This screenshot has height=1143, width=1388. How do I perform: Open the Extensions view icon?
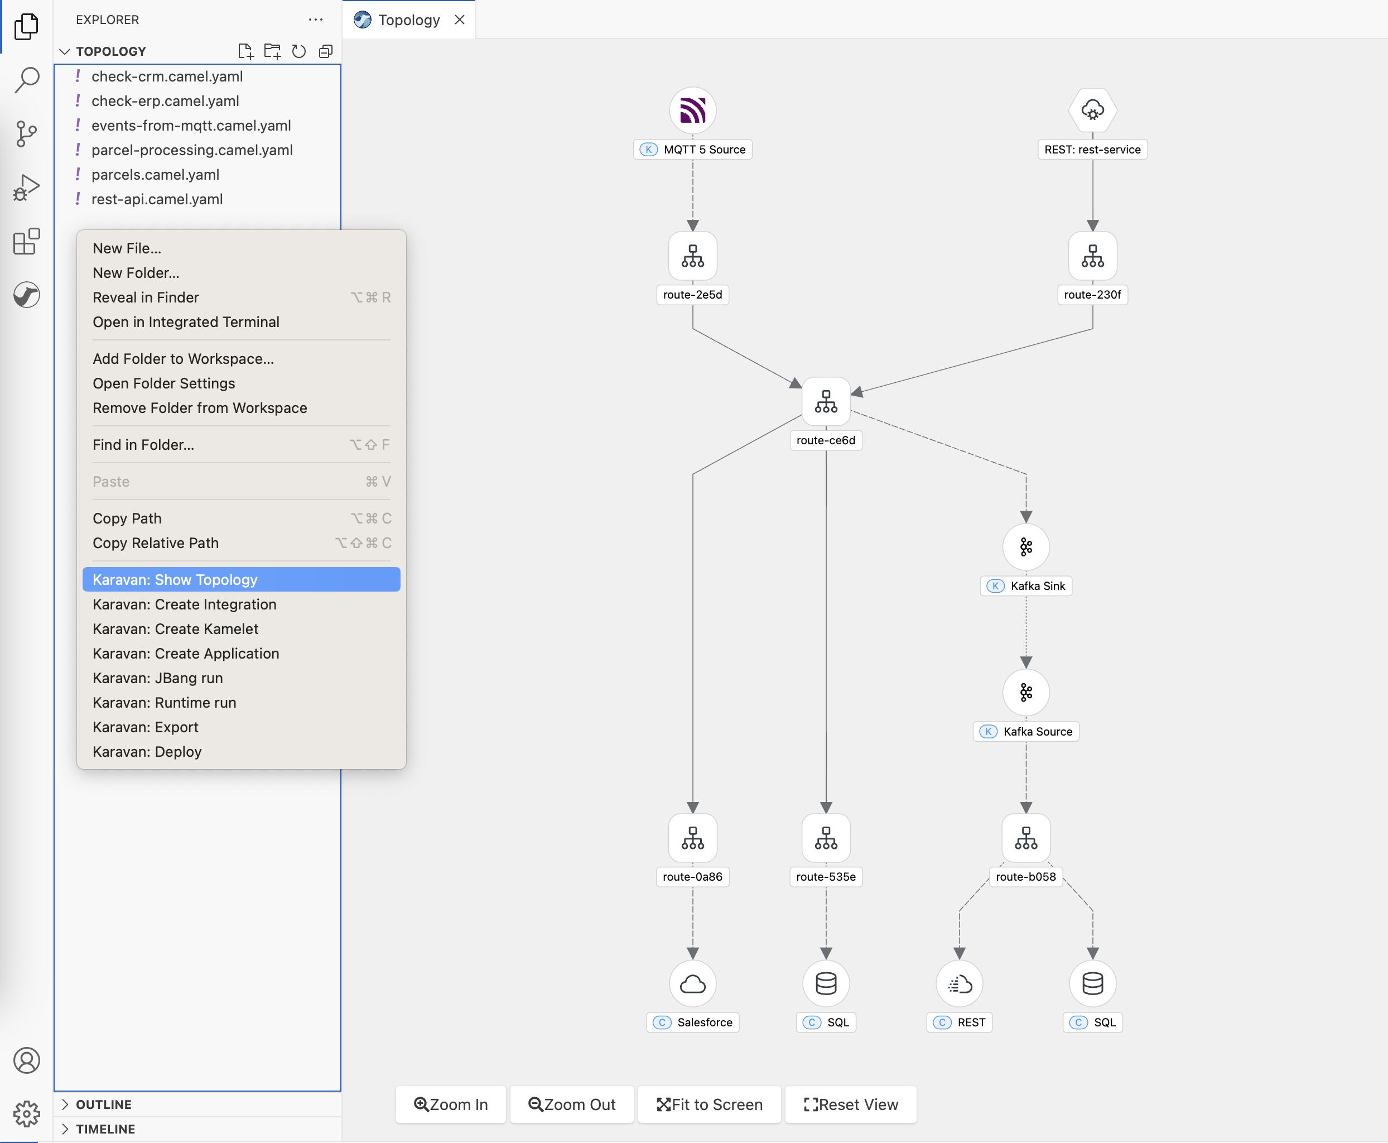[26, 242]
